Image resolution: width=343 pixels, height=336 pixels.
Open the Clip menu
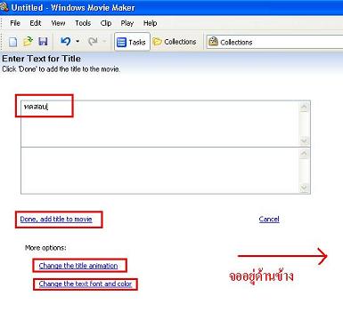point(106,23)
